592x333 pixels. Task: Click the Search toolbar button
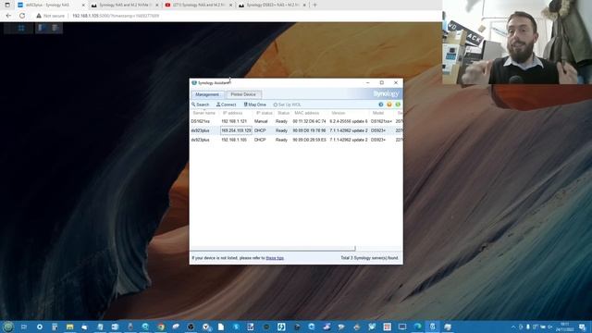click(200, 105)
